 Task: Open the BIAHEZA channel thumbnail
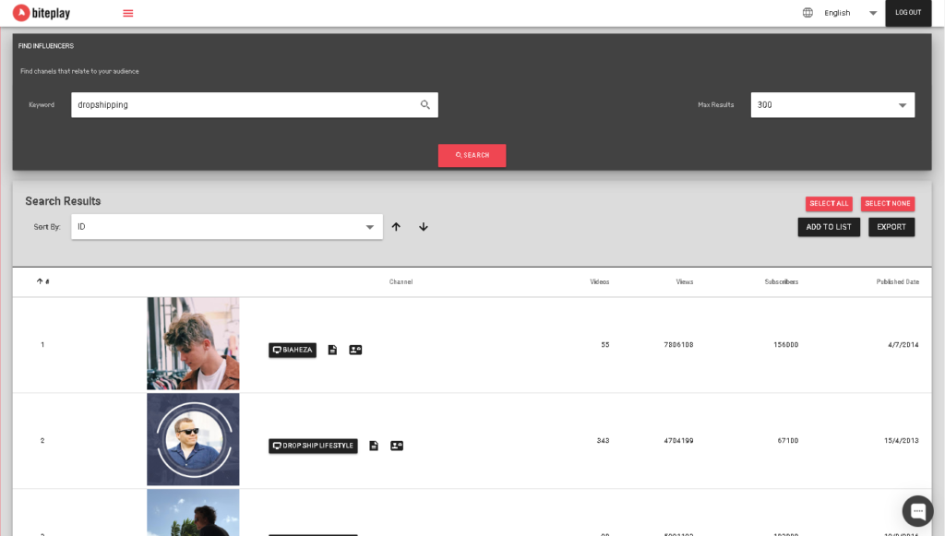click(x=193, y=343)
